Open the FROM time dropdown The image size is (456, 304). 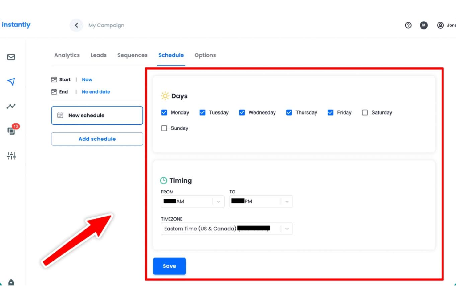pyautogui.click(x=218, y=201)
